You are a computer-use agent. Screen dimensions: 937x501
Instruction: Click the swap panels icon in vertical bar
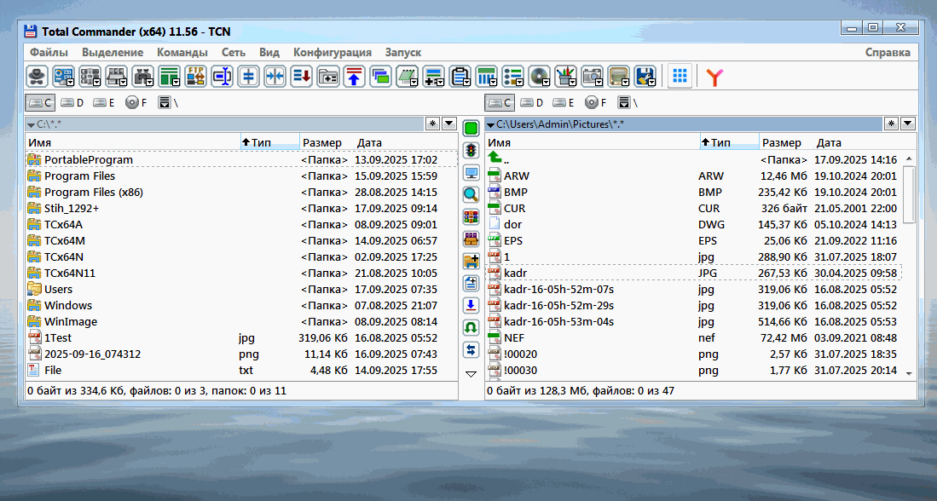pyautogui.click(x=471, y=349)
